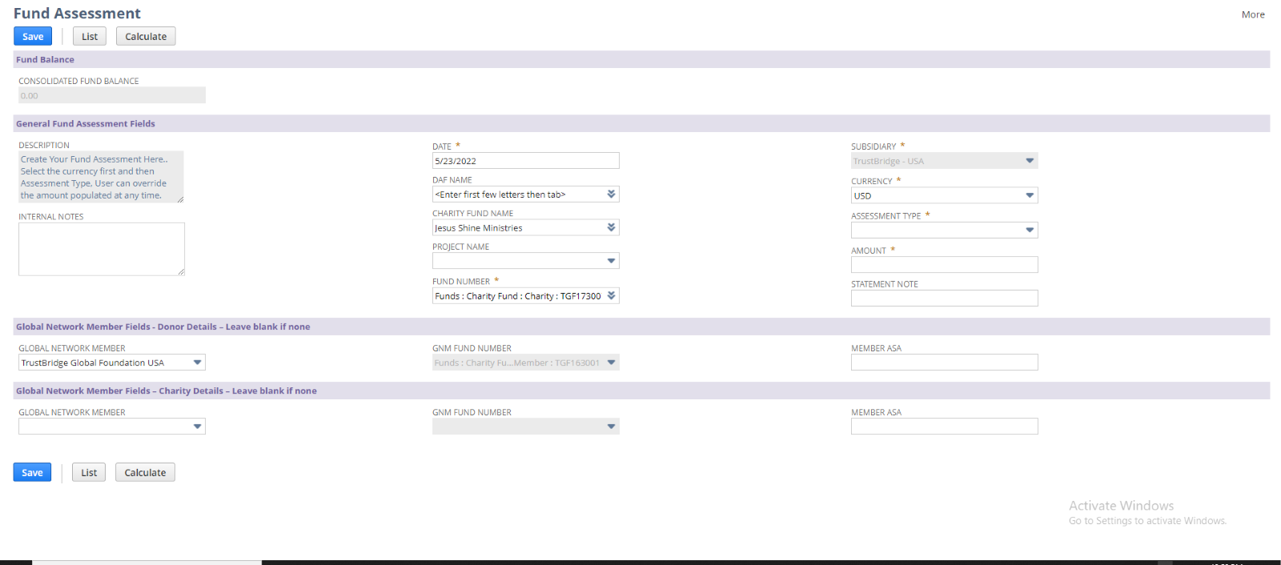This screenshot has width=1281, height=565.
Task: Expand the Project Name dropdown
Action: (611, 261)
